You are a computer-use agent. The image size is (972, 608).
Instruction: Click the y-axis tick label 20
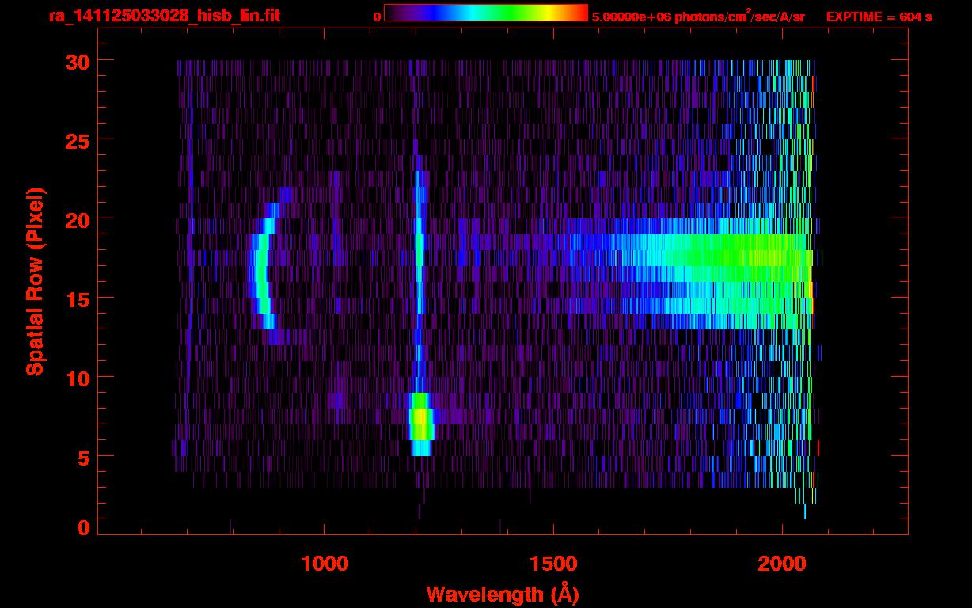(x=78, y=219)
